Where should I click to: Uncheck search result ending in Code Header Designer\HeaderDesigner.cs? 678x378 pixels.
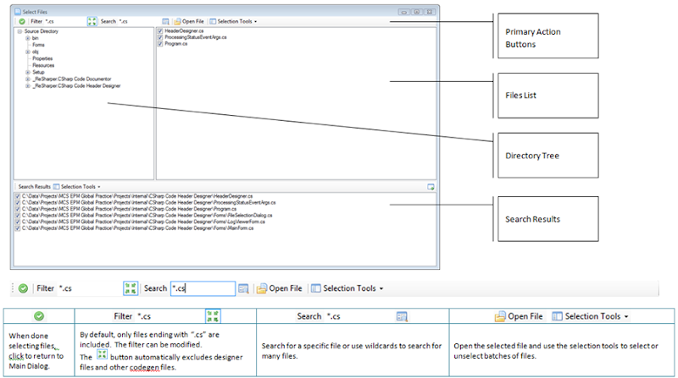tap(18, 196)
